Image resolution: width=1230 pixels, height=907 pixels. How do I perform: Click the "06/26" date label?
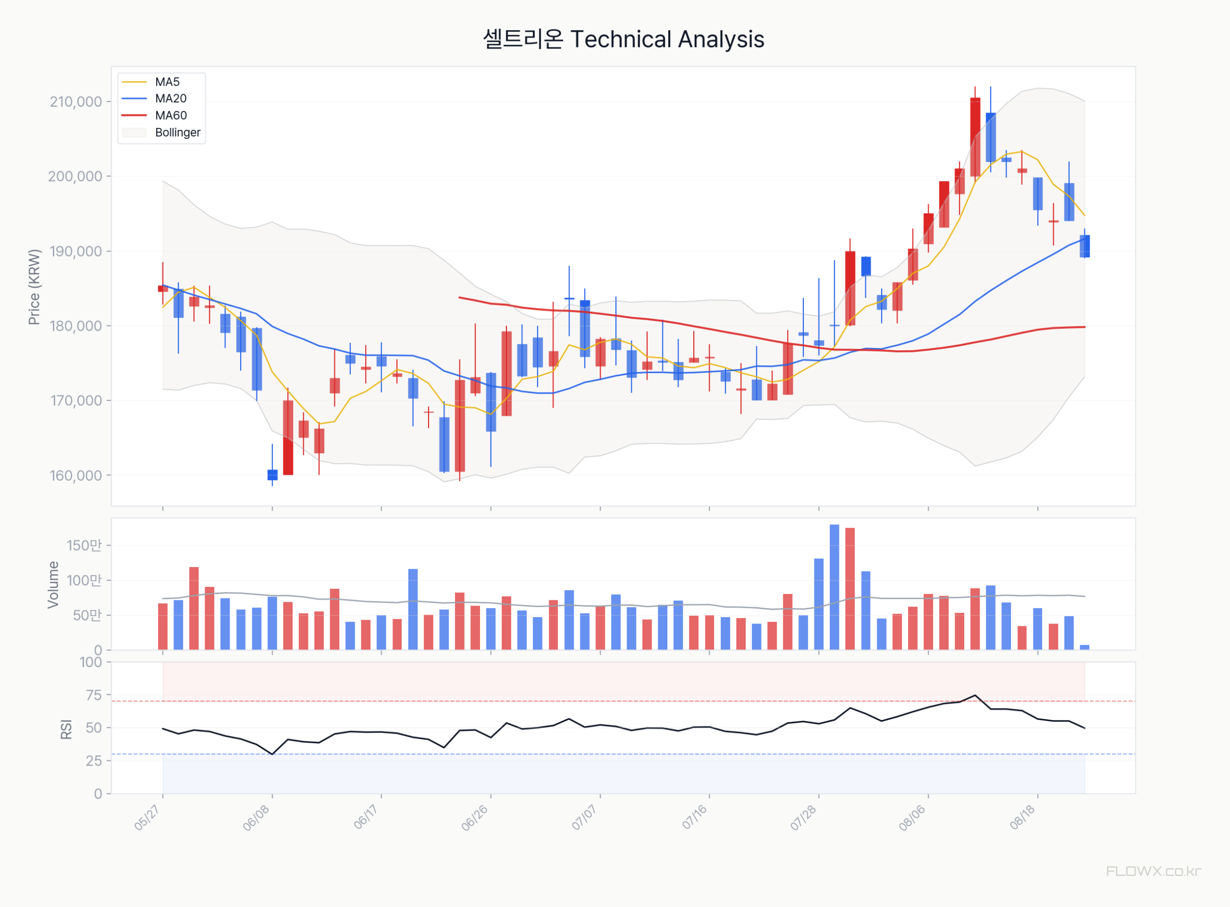pyautogui.click(x=474, y=818)
